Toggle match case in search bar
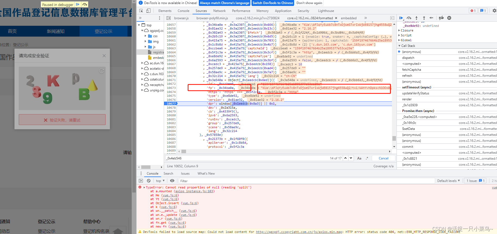Viewport: 497px width, 234px height. (359, 158)
